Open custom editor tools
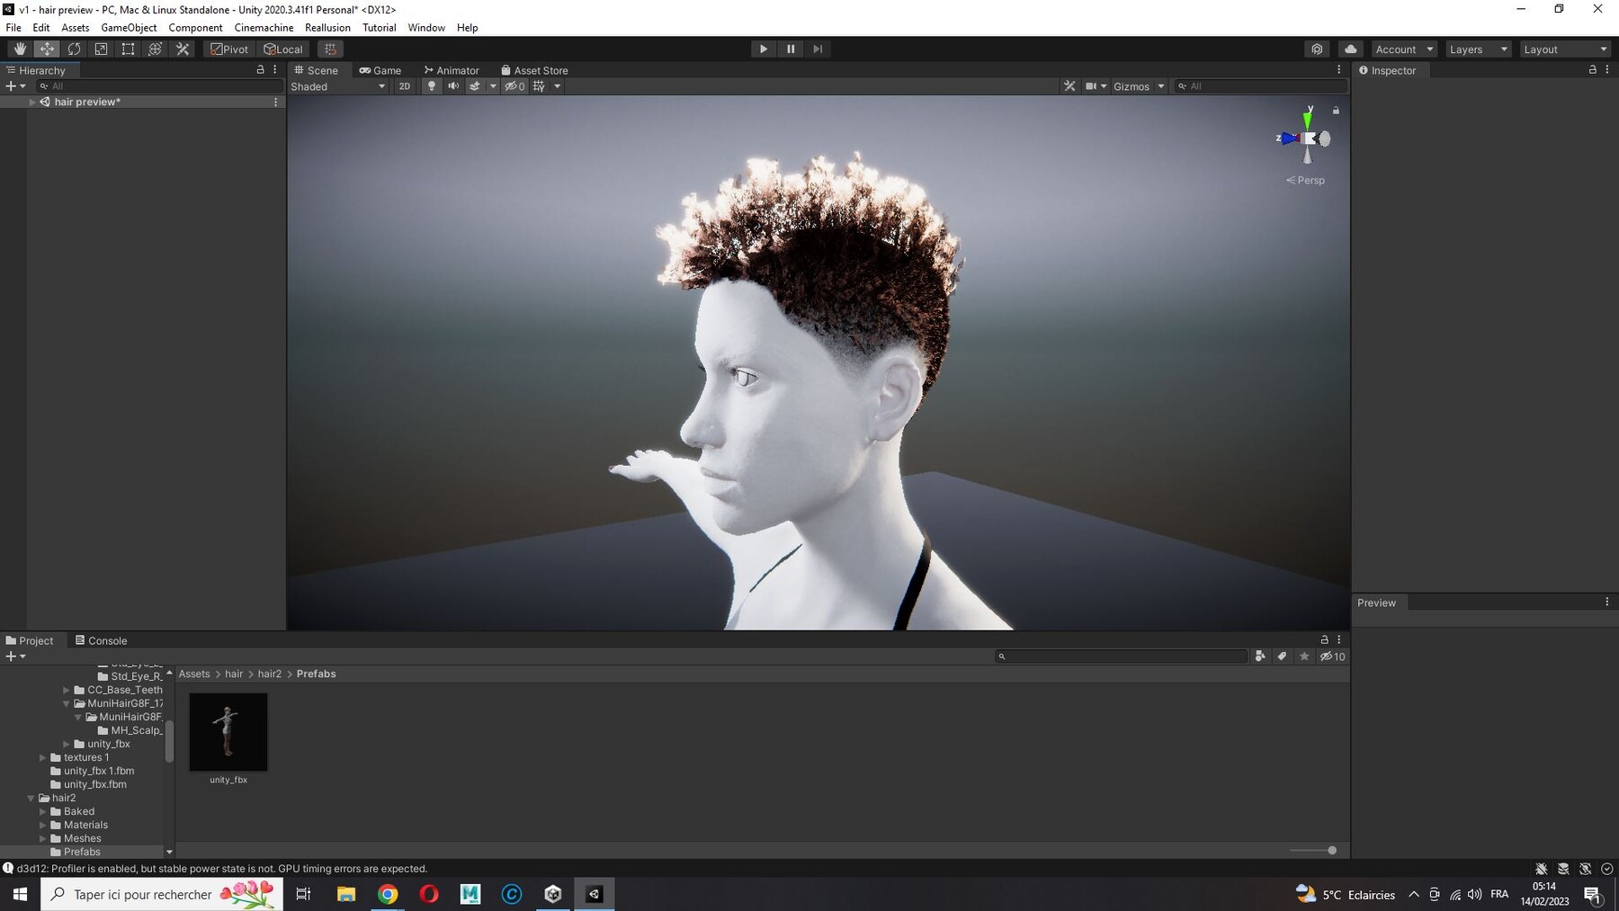Viewport: 1619px width, 911px height. click(183, 49)
